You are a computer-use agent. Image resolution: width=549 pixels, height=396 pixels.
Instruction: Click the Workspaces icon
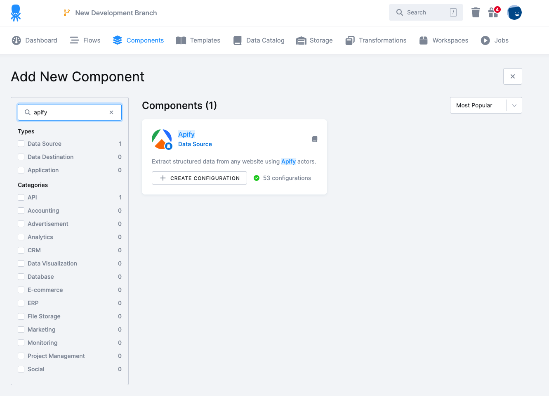423,40
